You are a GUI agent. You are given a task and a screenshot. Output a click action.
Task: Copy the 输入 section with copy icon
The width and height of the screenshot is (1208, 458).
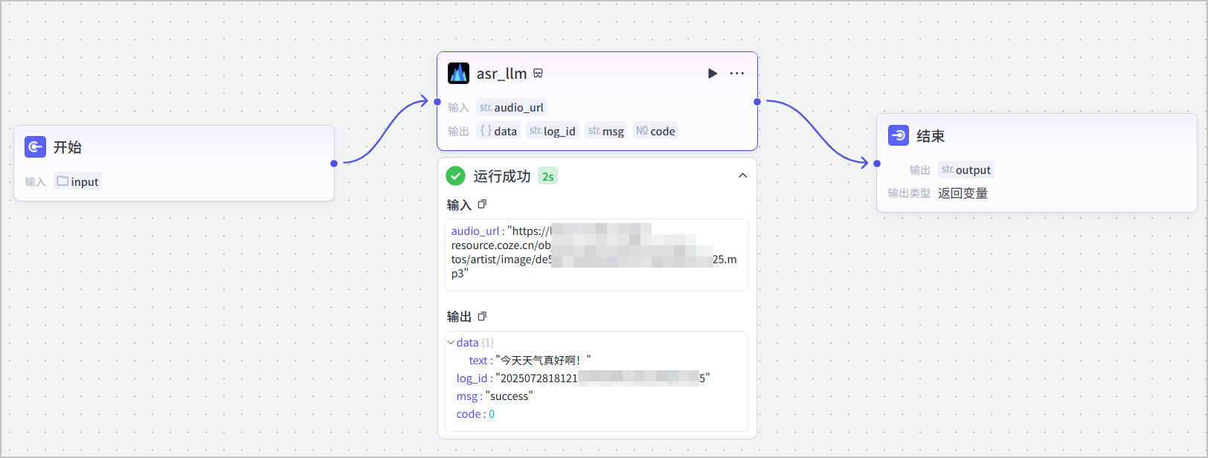point(482,204)
